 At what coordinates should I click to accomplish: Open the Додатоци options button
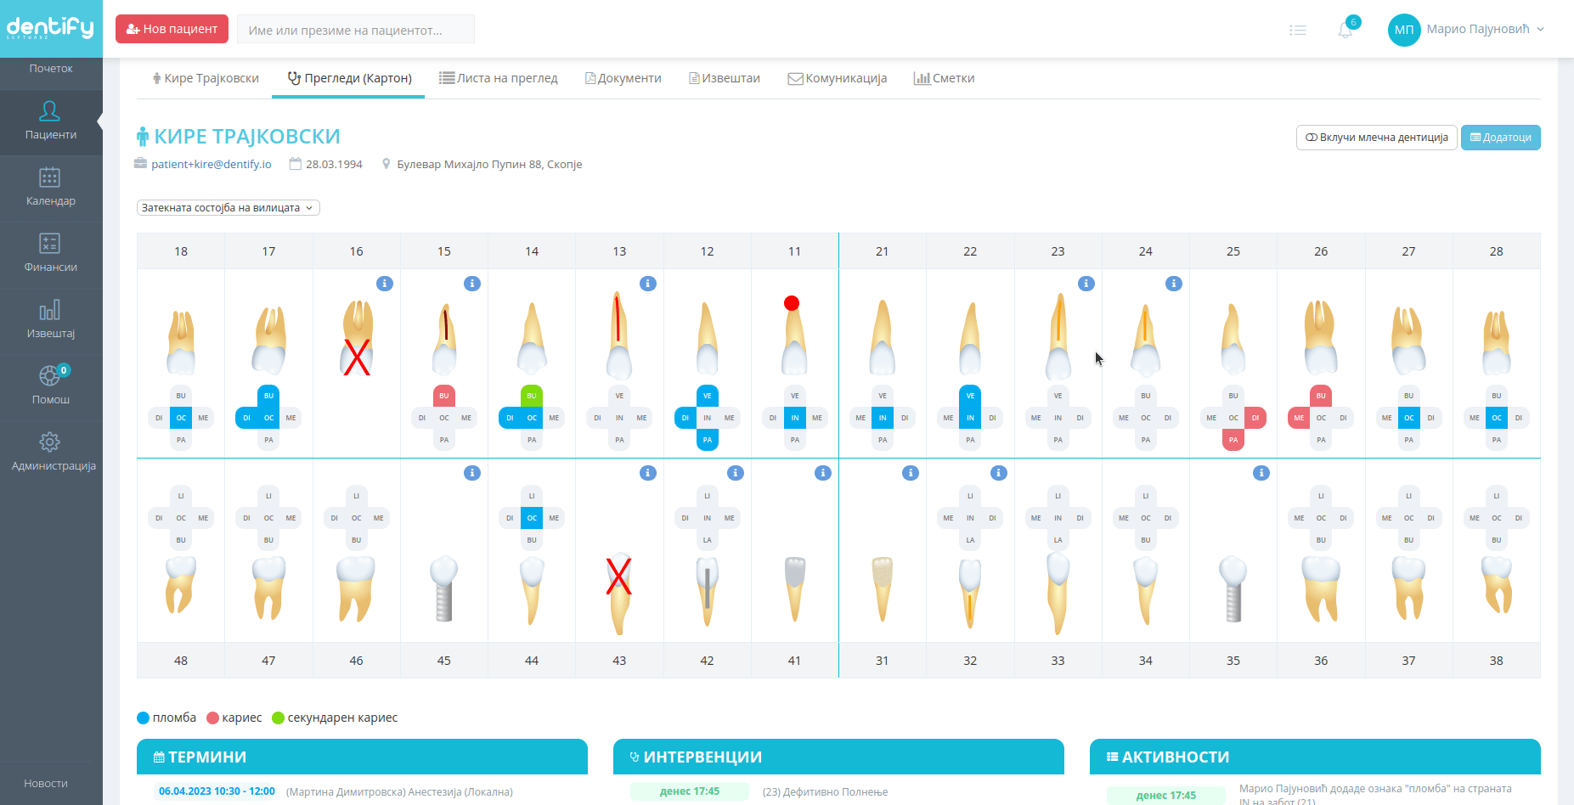click(1500, 138)
